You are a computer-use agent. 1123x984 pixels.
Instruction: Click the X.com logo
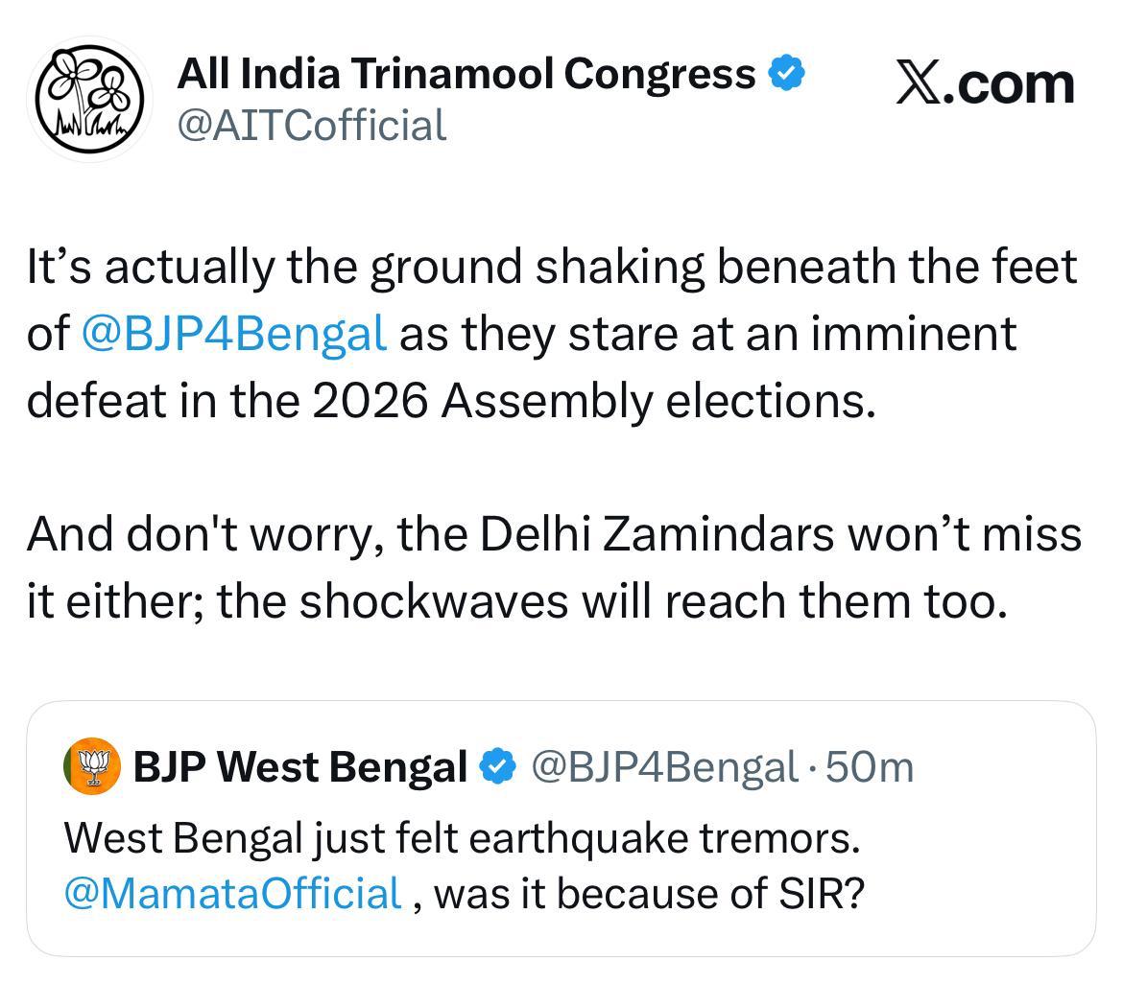(985, 82)
